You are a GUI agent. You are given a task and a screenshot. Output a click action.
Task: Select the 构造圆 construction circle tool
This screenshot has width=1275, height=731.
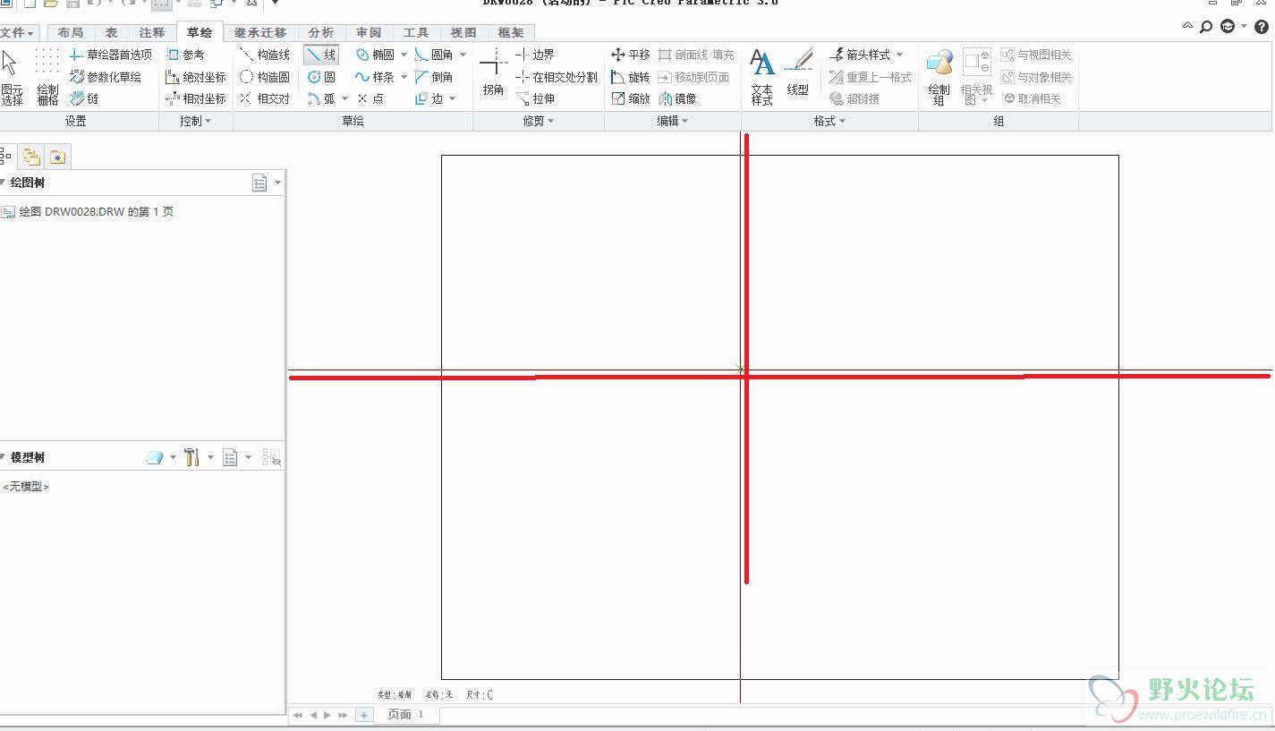click(265, 77)
